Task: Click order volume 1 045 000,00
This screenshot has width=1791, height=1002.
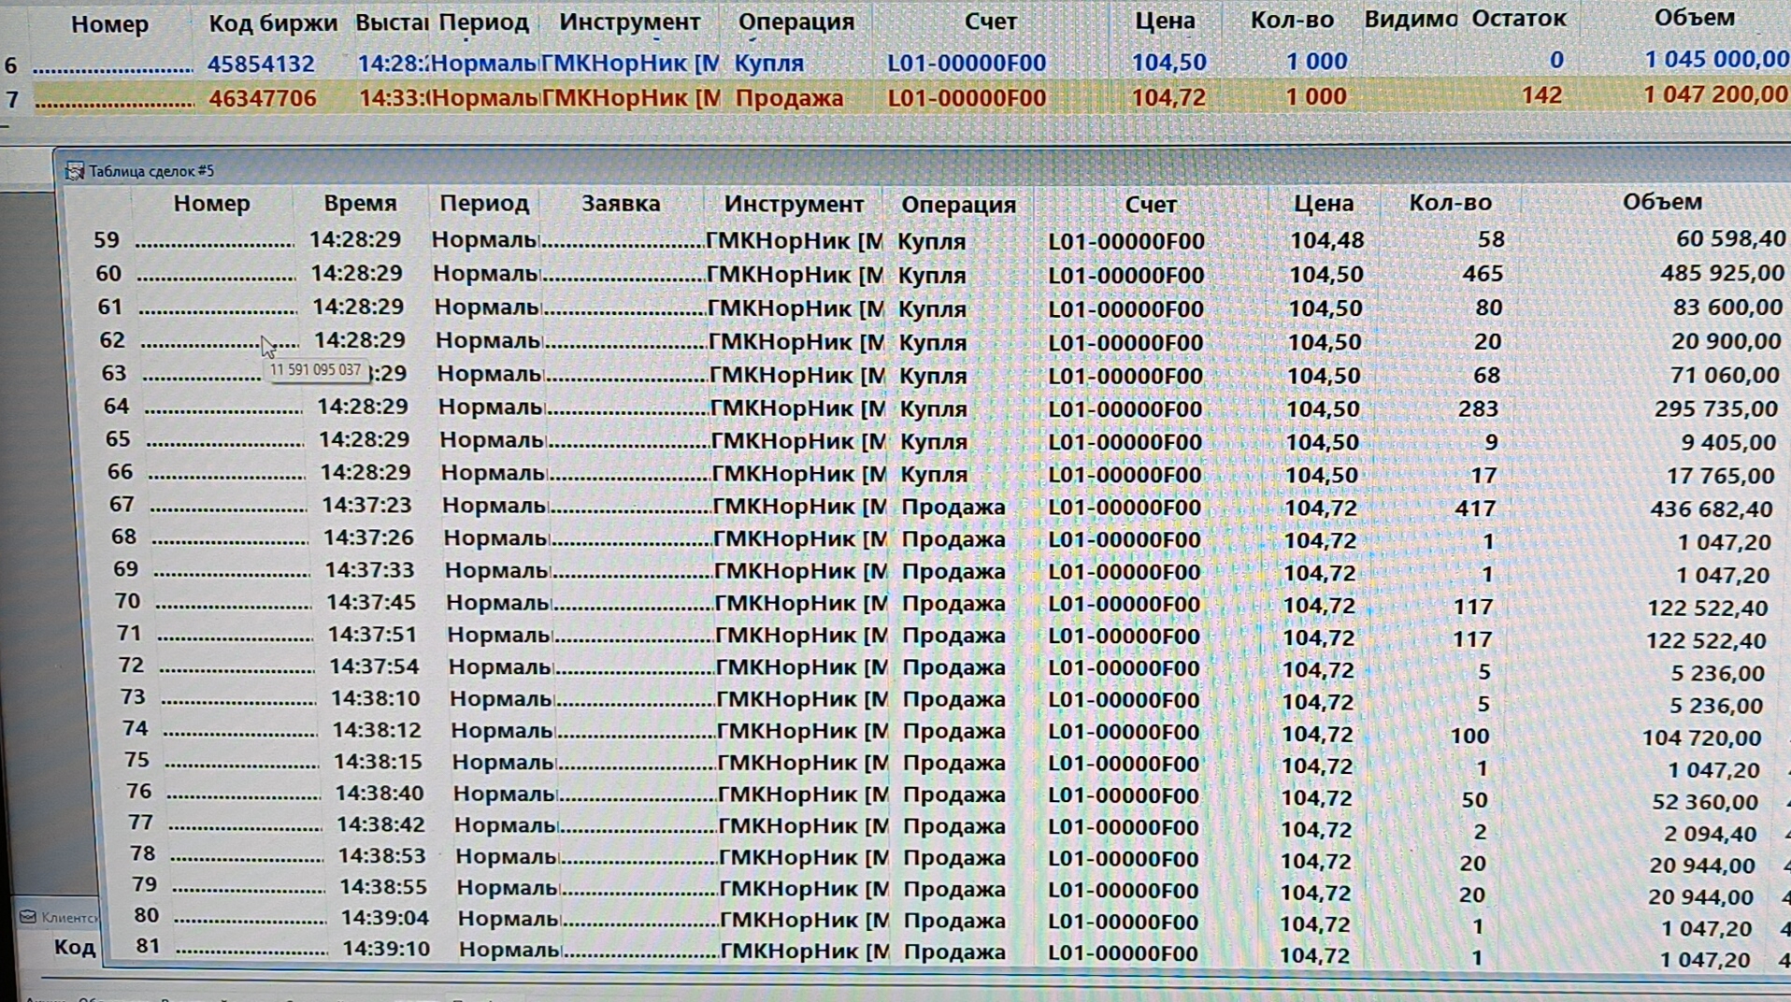Action: click(1716, 60)
